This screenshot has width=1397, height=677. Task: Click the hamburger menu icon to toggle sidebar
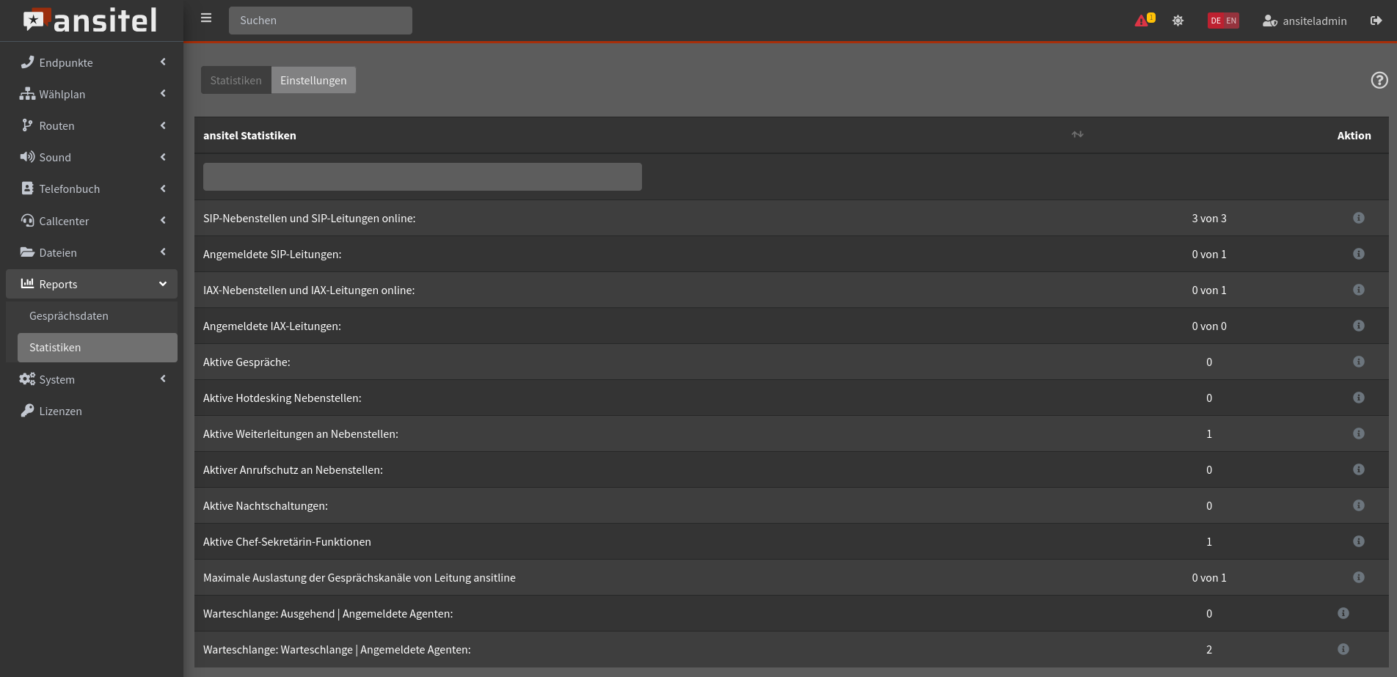pos(206,18)
